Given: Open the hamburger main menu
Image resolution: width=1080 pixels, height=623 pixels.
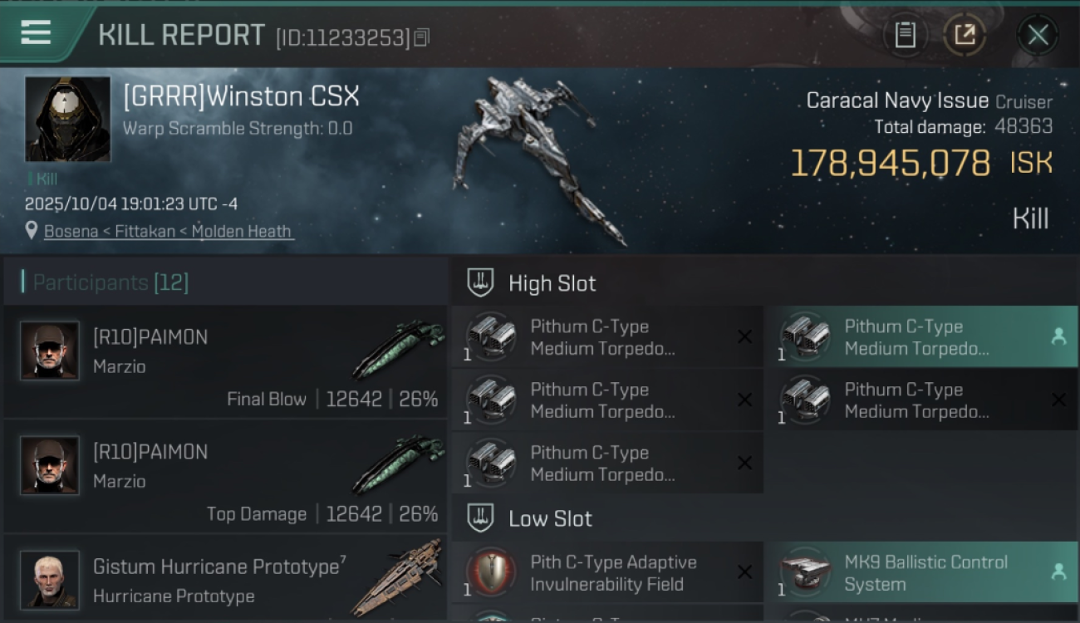Looking at the screenshot, I should pos(36,33).
